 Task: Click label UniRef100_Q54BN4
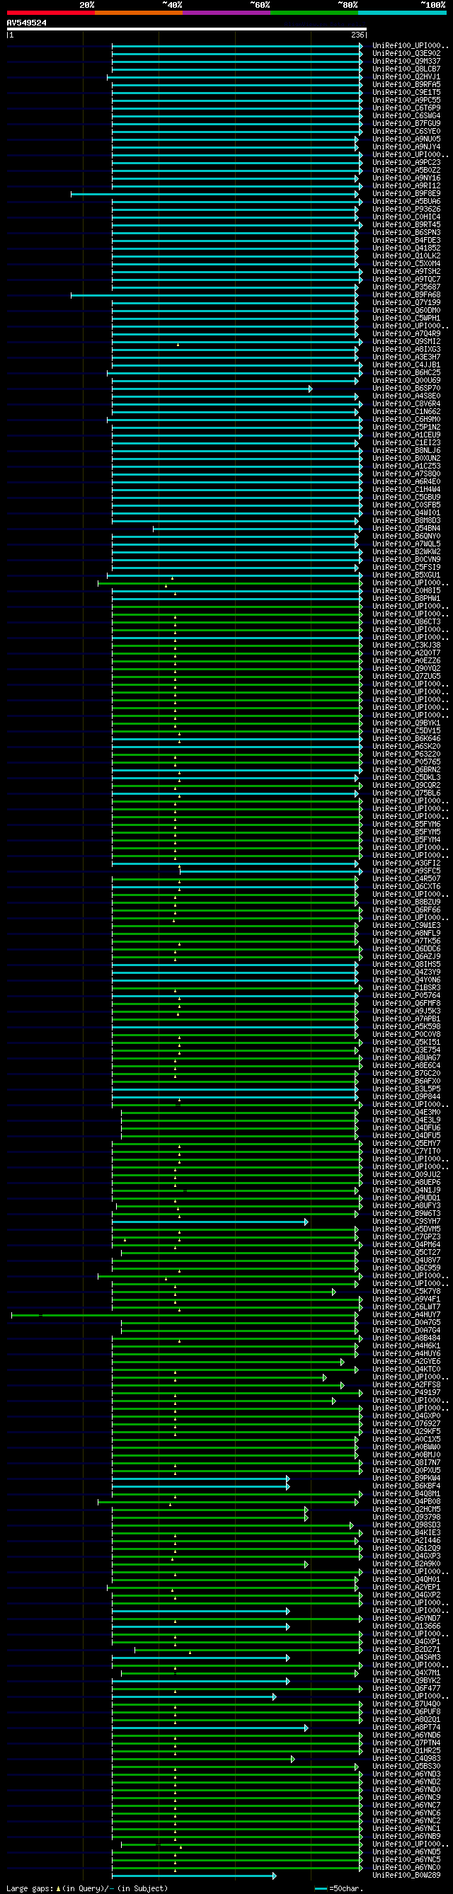(407, 529)
